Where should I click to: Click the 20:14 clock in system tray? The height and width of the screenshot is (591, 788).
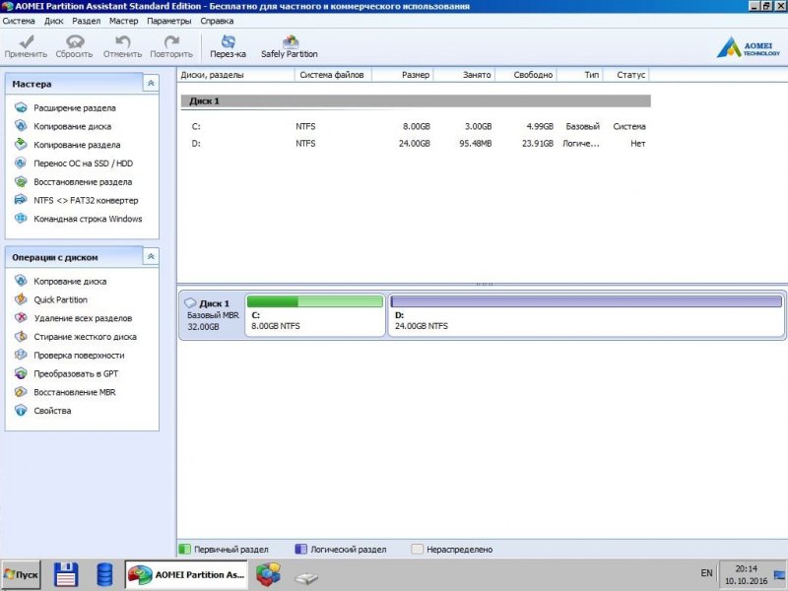[746, 569]
